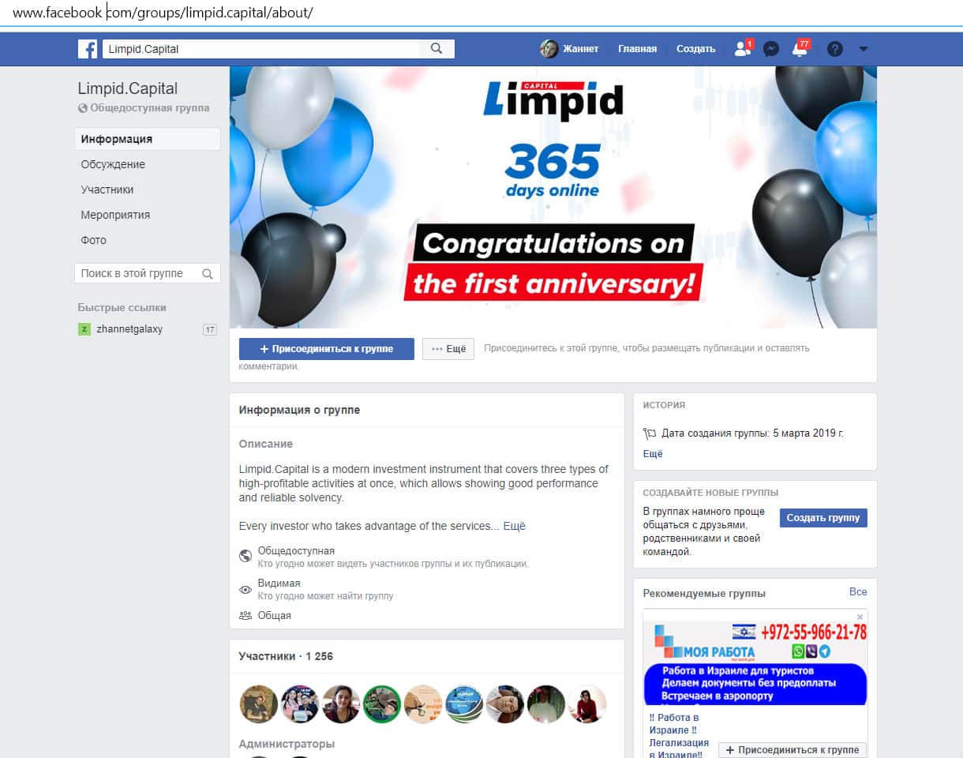Open friend requests icon
This screenshot has width=963, height=758.
(742, 49)
